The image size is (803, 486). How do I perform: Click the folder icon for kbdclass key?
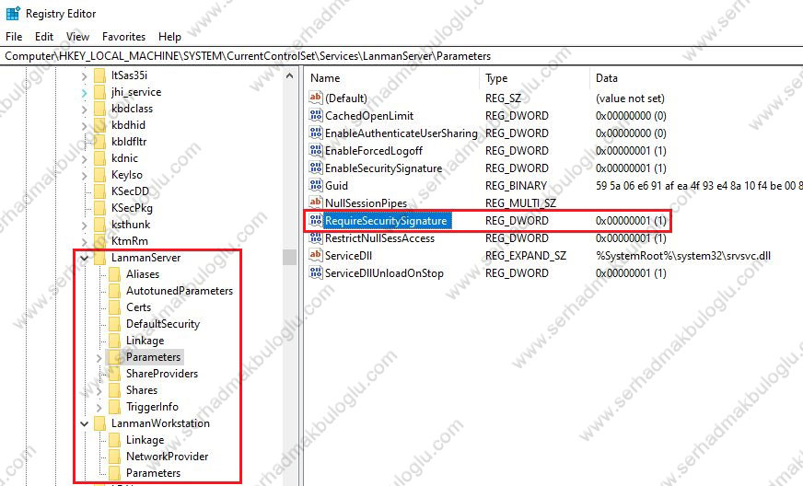pos(99,109)
